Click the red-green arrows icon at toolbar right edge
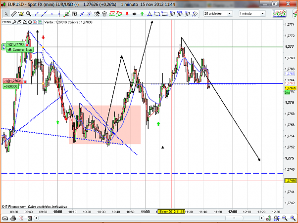Screen dimensions: 298x223 (295, 14)
